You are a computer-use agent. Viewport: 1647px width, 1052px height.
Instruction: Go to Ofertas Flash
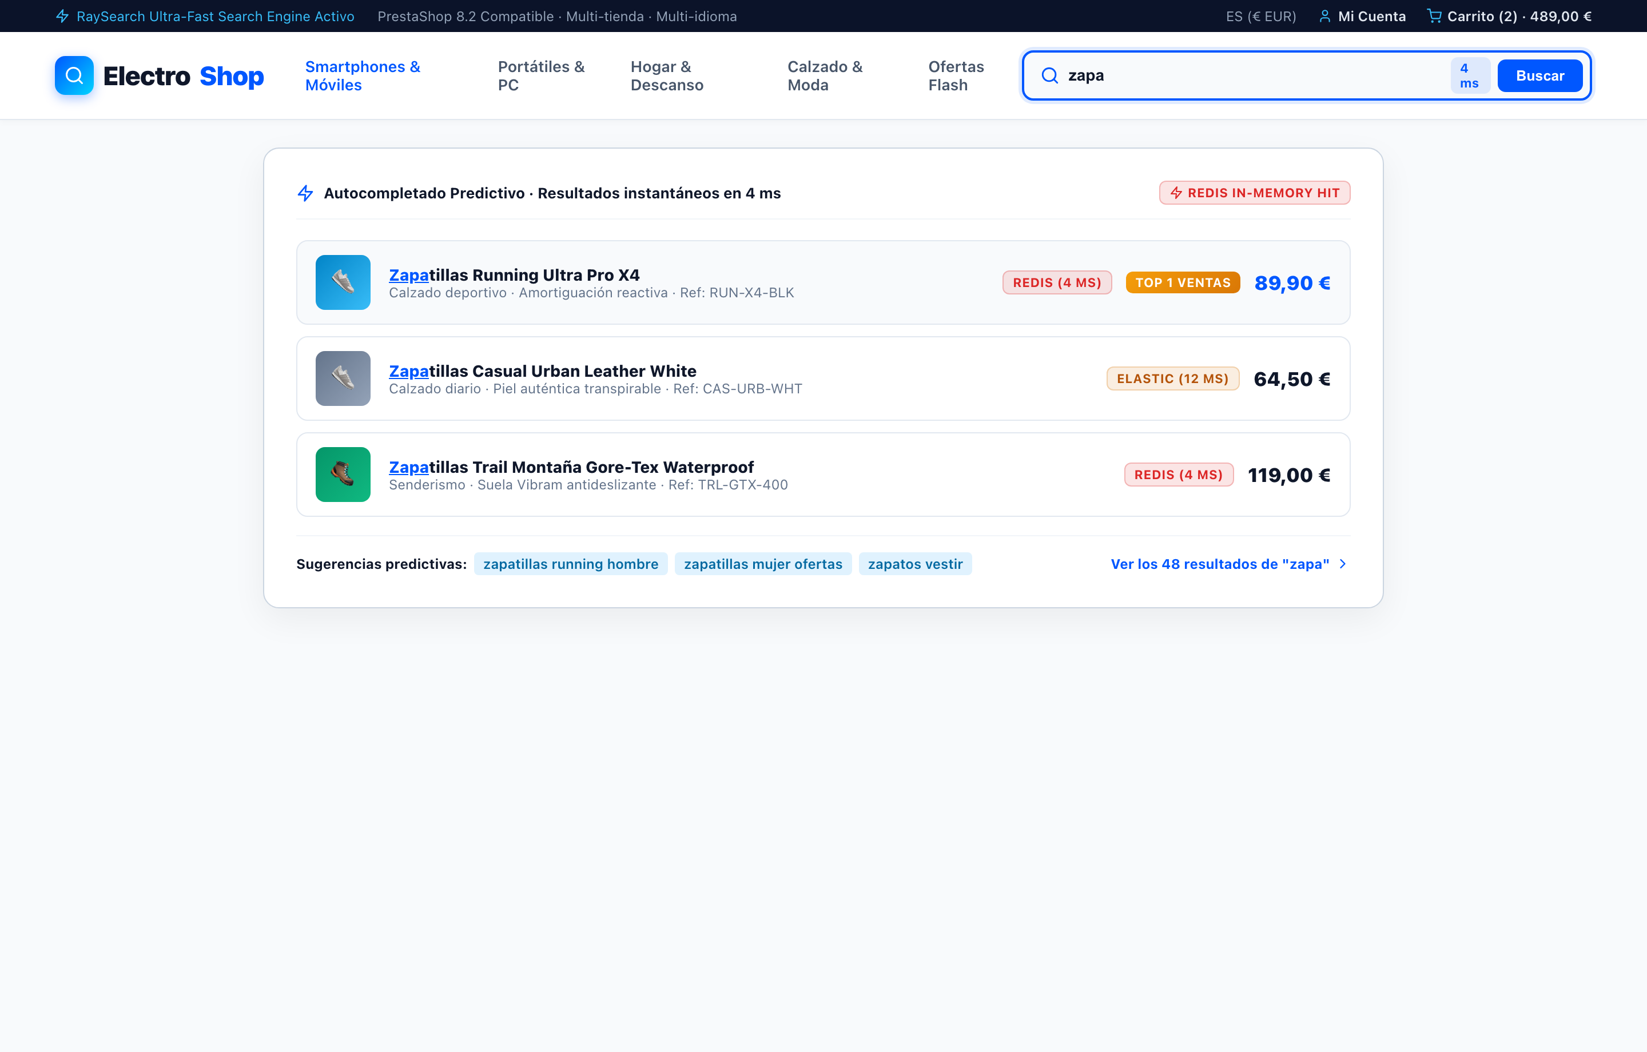coord(956,76)
